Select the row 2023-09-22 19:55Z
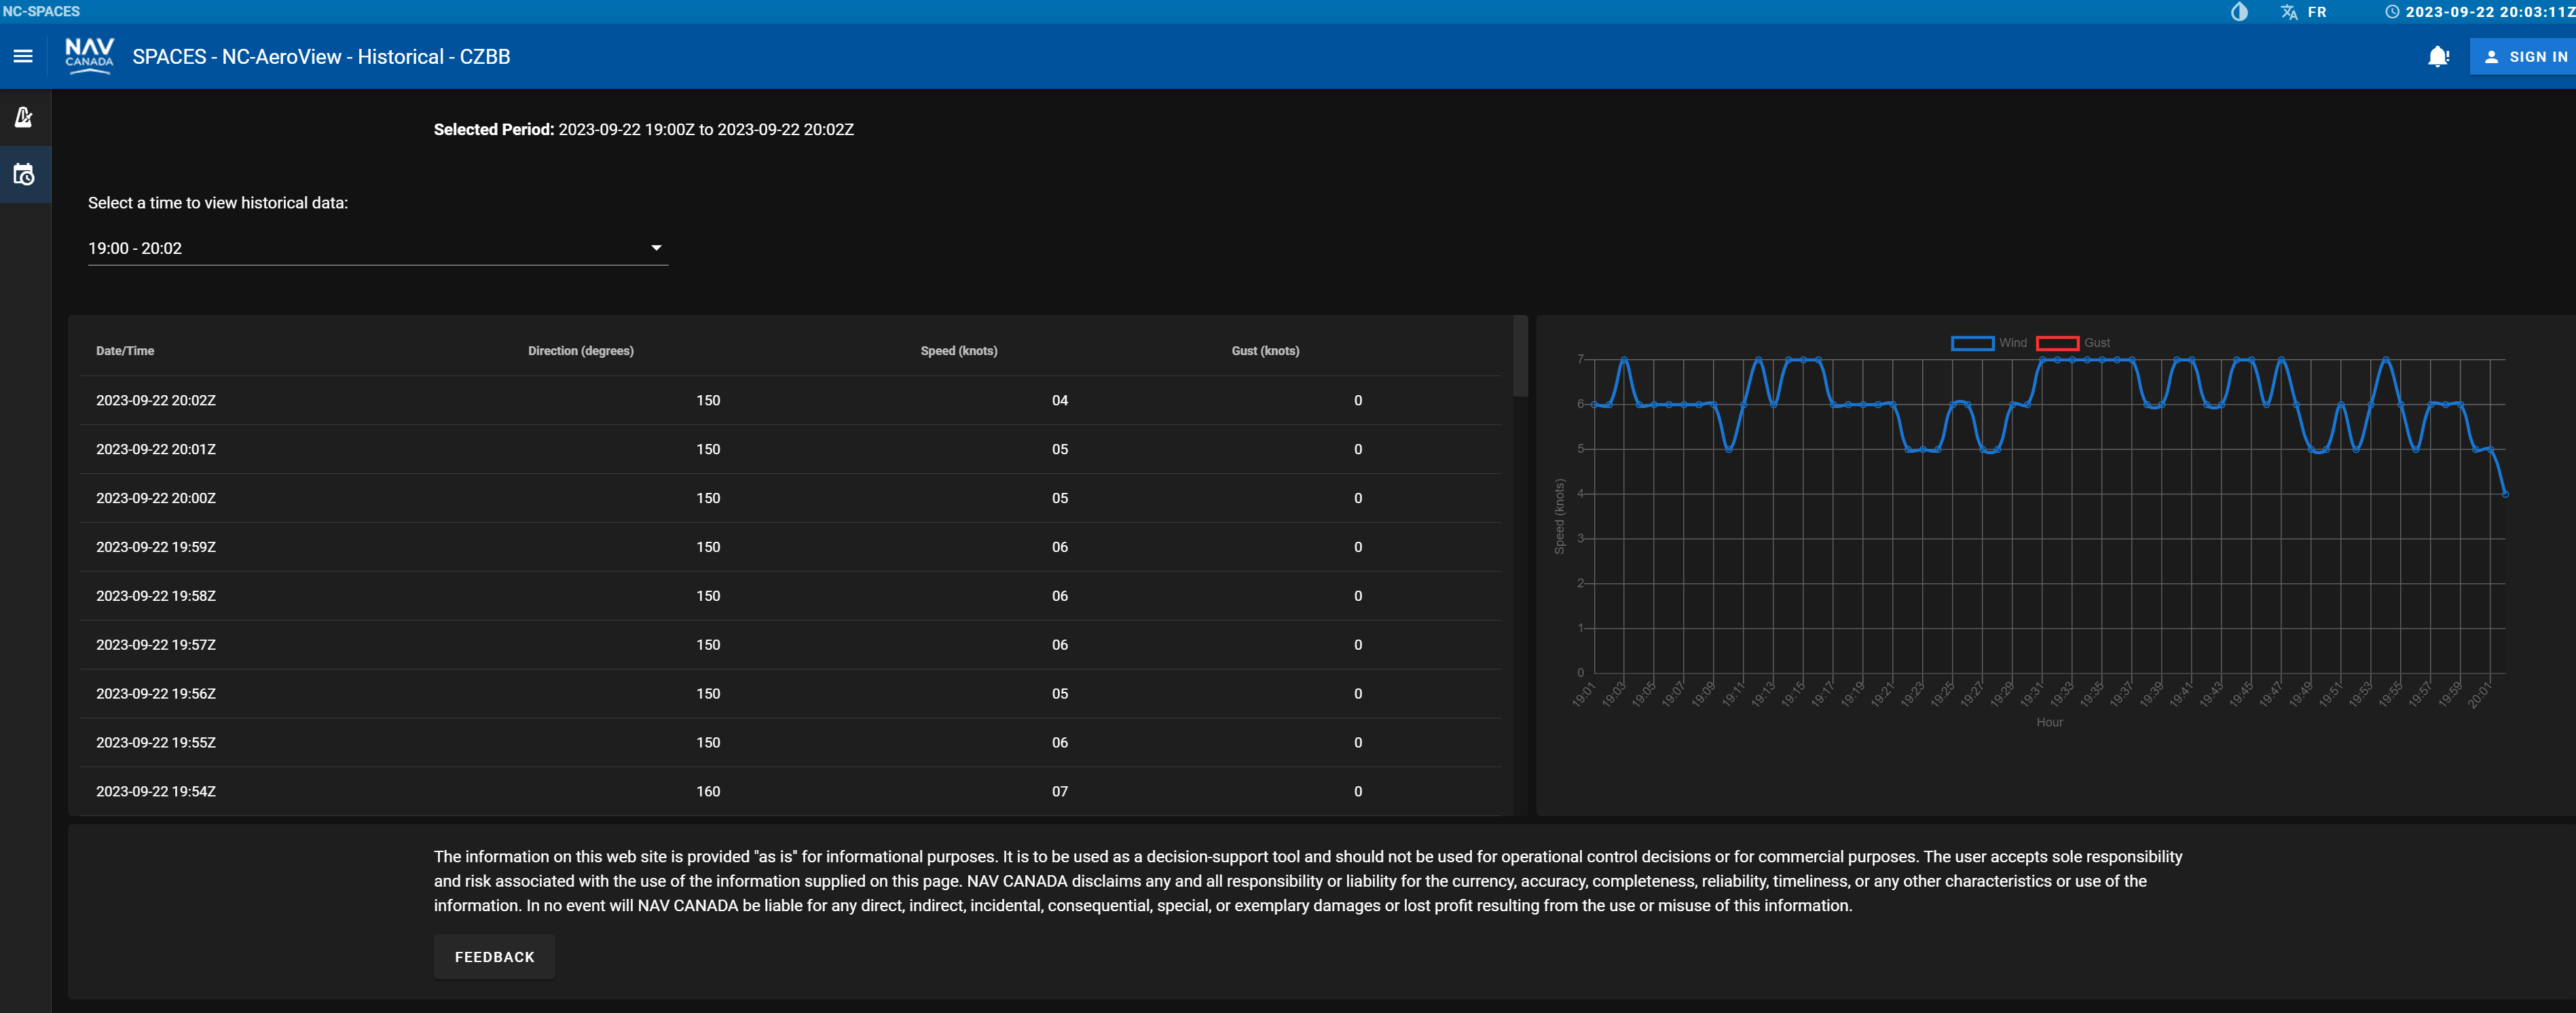This screenshot has width=2576, height=1013. pos(790,743)
